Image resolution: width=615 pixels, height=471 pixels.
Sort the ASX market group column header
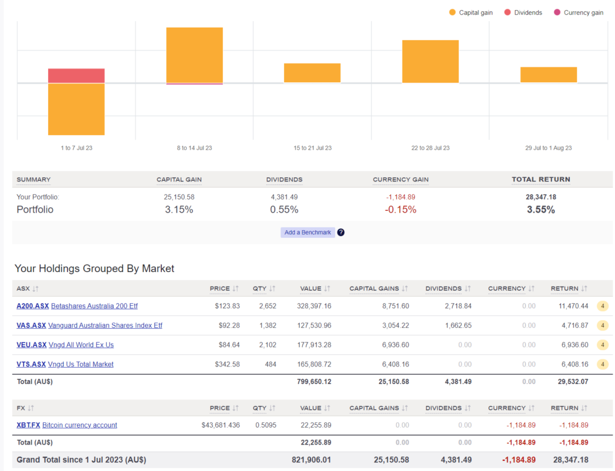pos(35,289)
